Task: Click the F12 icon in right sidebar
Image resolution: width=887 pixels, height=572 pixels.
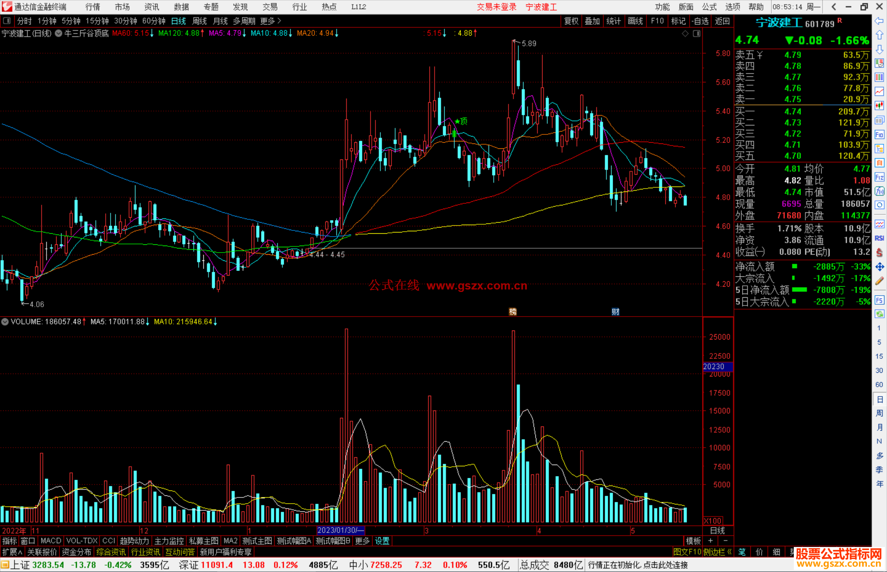Action: click(x=879, y=177)
